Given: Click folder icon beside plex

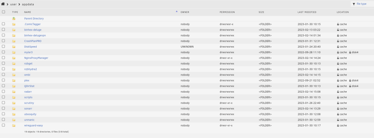Looking at the screenshot, I should [14, 81].
